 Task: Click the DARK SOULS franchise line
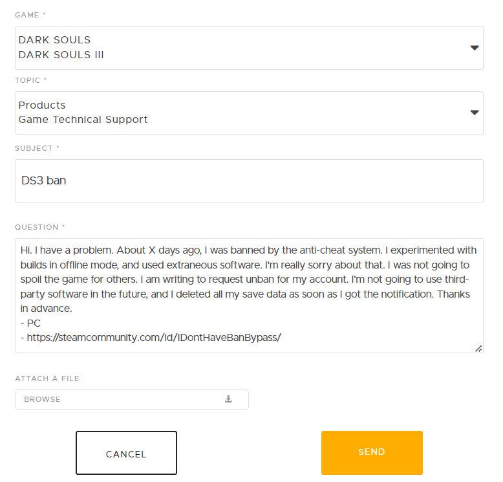coord(54,40)
